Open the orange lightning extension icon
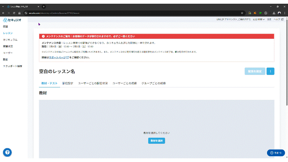This screenshot has height=162, width=288. 255,13
